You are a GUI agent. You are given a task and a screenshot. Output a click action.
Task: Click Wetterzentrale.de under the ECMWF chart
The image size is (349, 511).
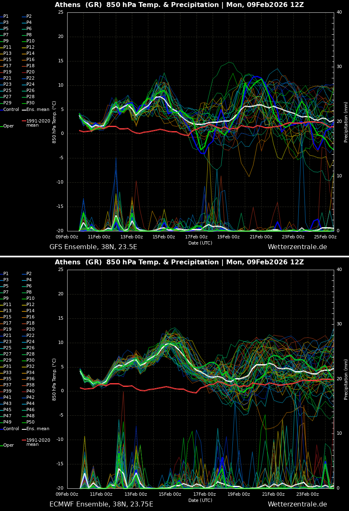pos(297,504)
